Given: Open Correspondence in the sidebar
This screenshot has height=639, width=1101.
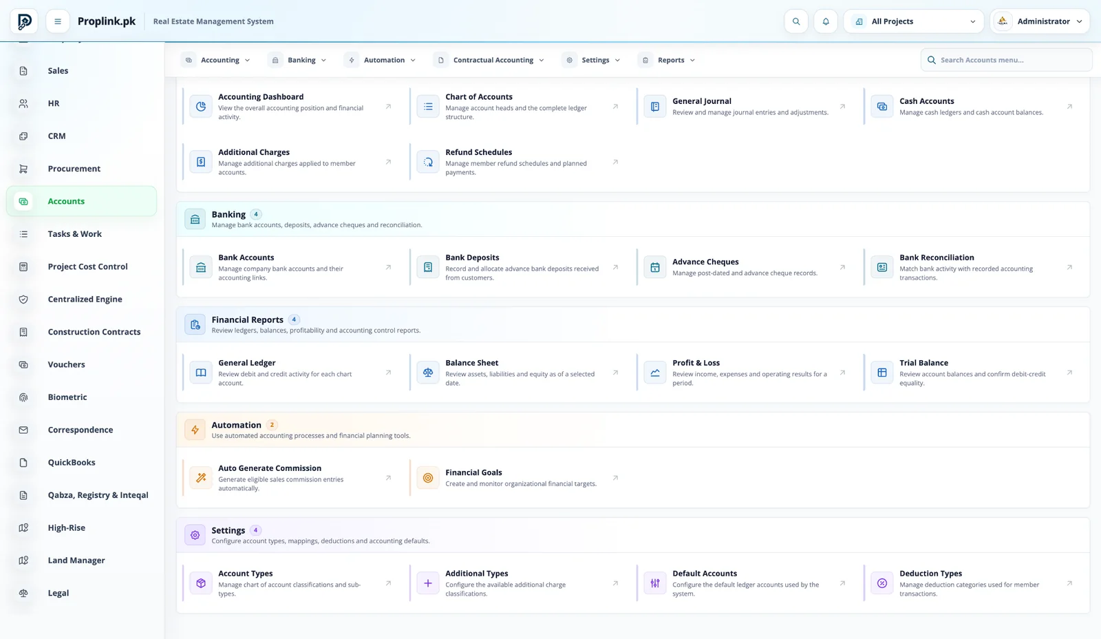Looking at the screenshot, I should tap(81, 430).
